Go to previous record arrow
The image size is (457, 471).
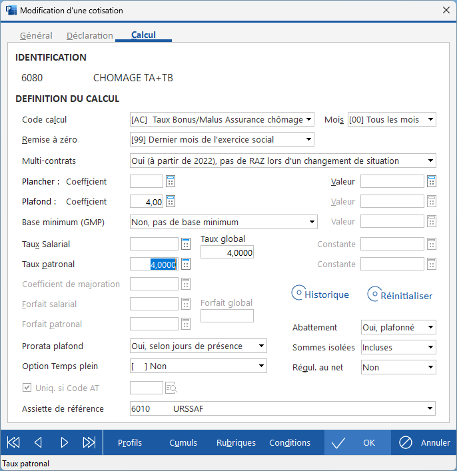click(38, 442)
